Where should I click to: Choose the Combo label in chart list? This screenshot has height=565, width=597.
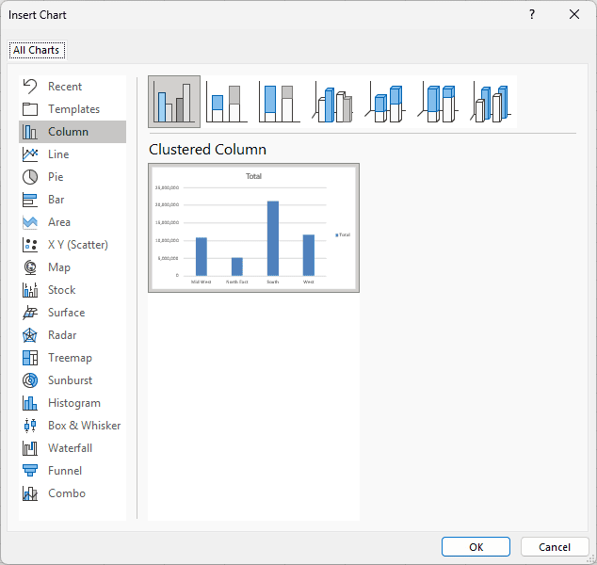67,493
